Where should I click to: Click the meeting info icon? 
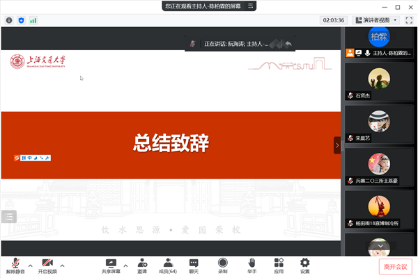click(x=9, y=20)
